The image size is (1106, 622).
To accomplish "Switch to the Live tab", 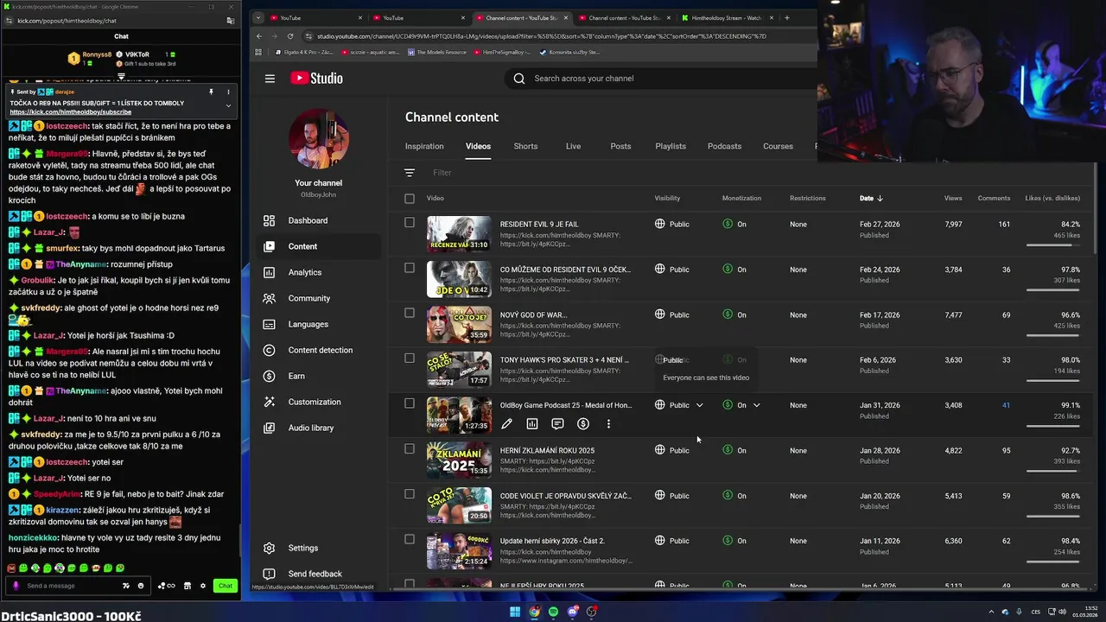I will [x=573, y=146].
